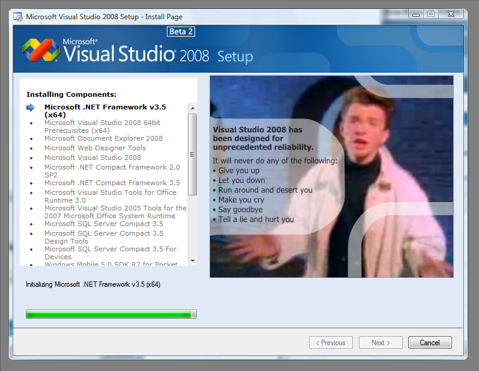Close the Visual Studio 2008 Setup window
The image size is (479, 371).
[451, 14]
